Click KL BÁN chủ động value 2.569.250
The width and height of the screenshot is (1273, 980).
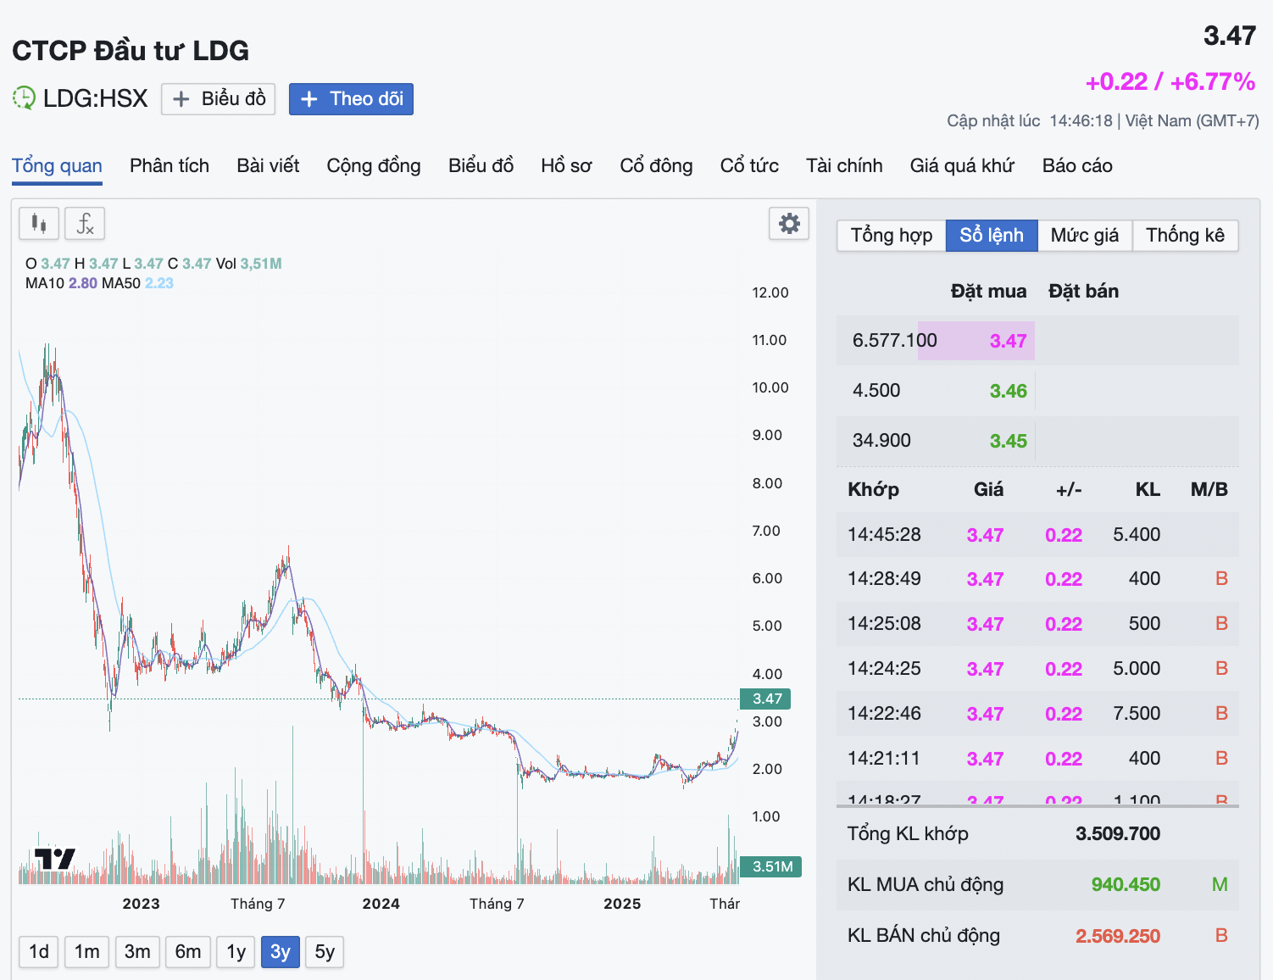pos(1118,936)
